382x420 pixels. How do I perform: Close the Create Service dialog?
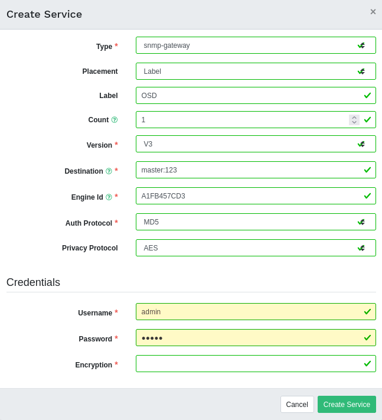tap(373, 12)
